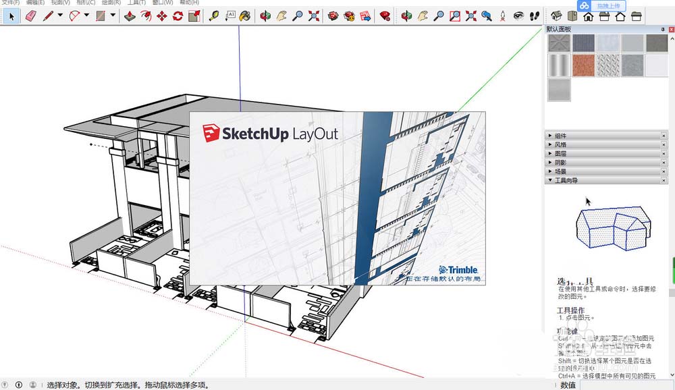Open the Line tool dropdown arrow
Image resolution: width=675 pixels, height=390 pixels.
(60, 15)
